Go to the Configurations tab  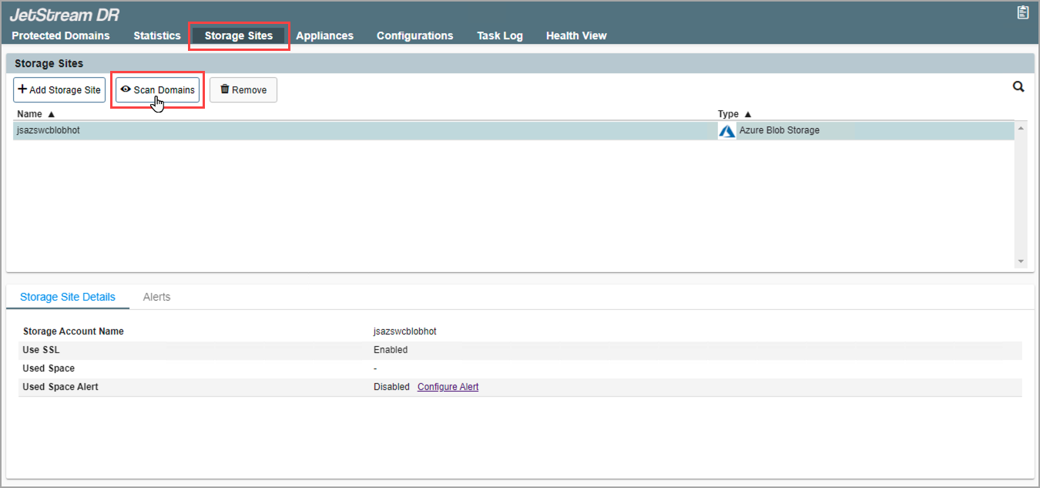tap(414, 35)
